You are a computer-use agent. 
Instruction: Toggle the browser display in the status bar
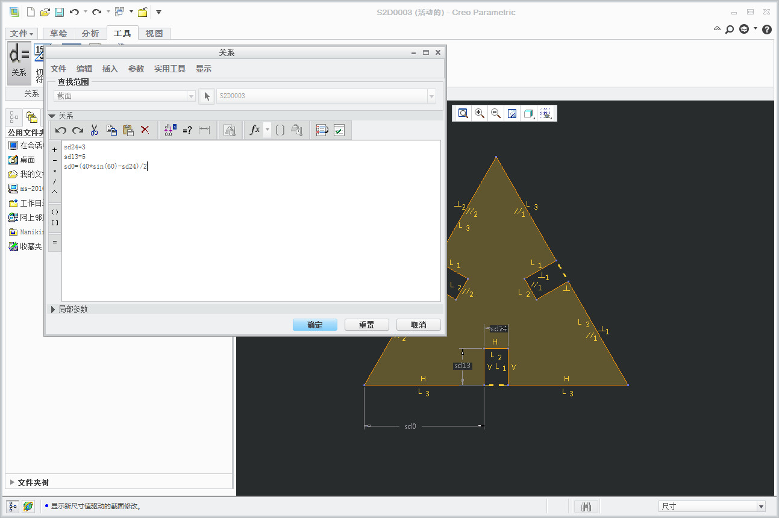pyautogui.click(x=28, y=507)
